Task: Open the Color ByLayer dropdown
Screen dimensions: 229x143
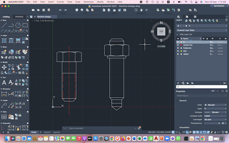Action: pos(215,105)
